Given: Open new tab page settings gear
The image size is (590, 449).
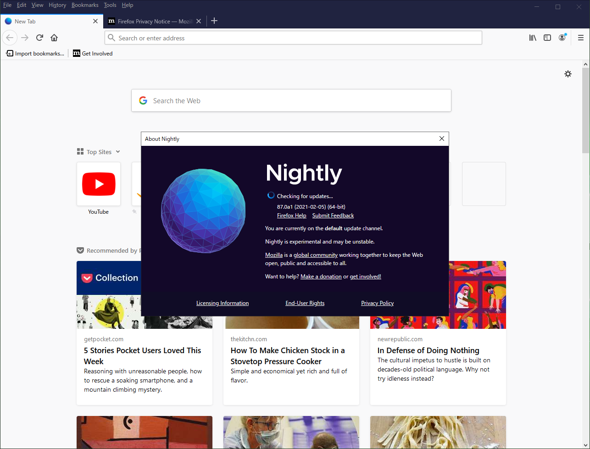Looking at the screenshot, I should [x=568, y=74].
